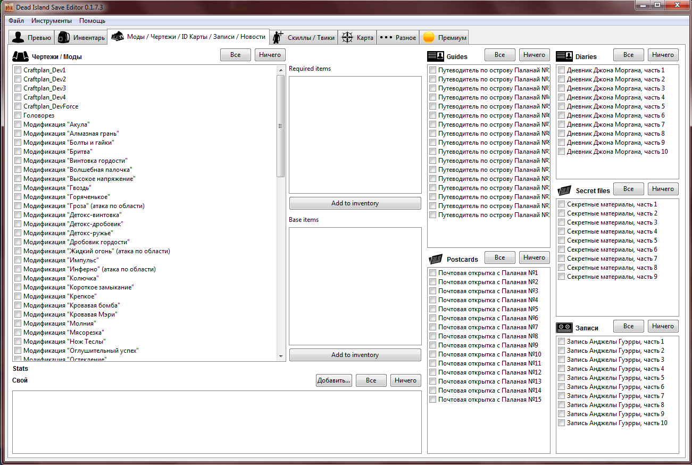Enable the Craftplan_DevForce blueprint
Image resolution: width=692 pixels, height=465 pixels.
pyautogui.click(x=18, y=106)
